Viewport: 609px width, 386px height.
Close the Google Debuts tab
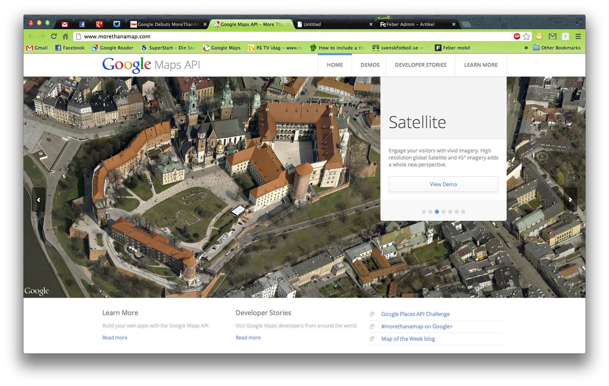205,24
